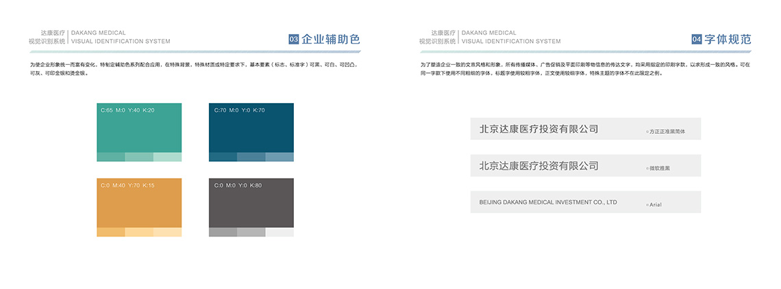Click the label C:65 M:0 Y:40 K:20
Viewport: 781px width, 289px height.
[x=127, y=110]
